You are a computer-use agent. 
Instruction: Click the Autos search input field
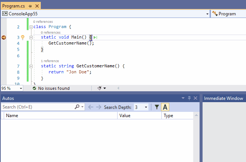pos(37,107)
